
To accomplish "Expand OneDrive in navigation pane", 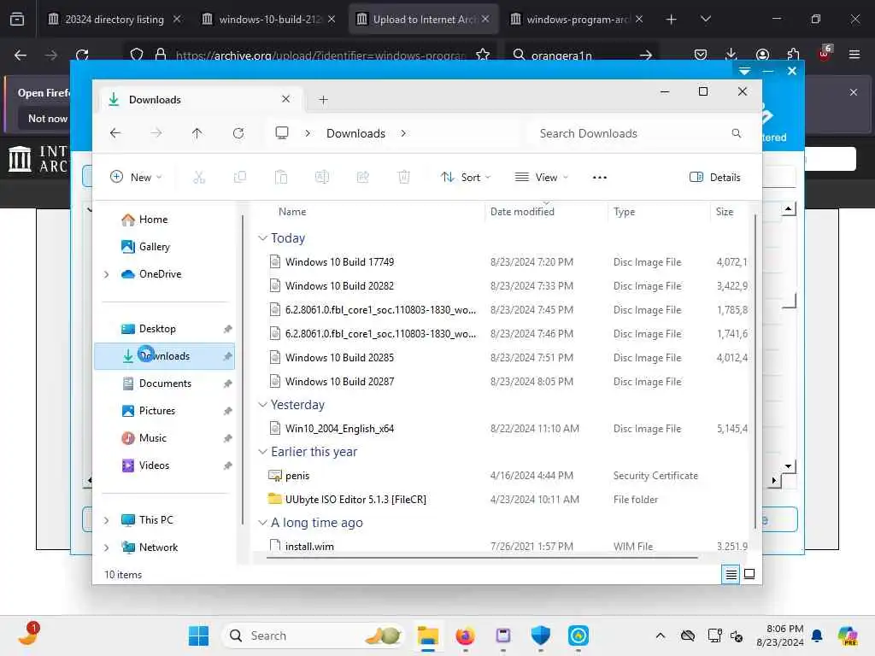I will pyautogui.click(x=107, y=274).
